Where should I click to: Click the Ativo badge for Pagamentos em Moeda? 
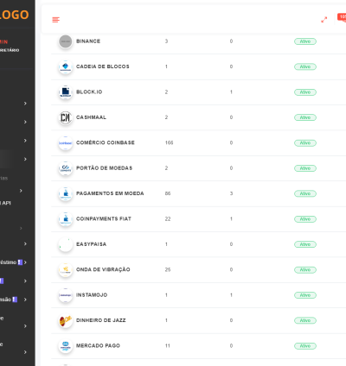coord(305,193)
